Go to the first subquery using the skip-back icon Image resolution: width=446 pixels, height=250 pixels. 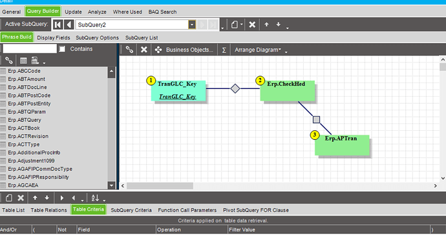pos(58,24)
